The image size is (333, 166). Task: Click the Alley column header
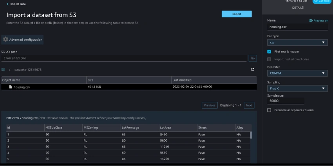coord(243,128)
